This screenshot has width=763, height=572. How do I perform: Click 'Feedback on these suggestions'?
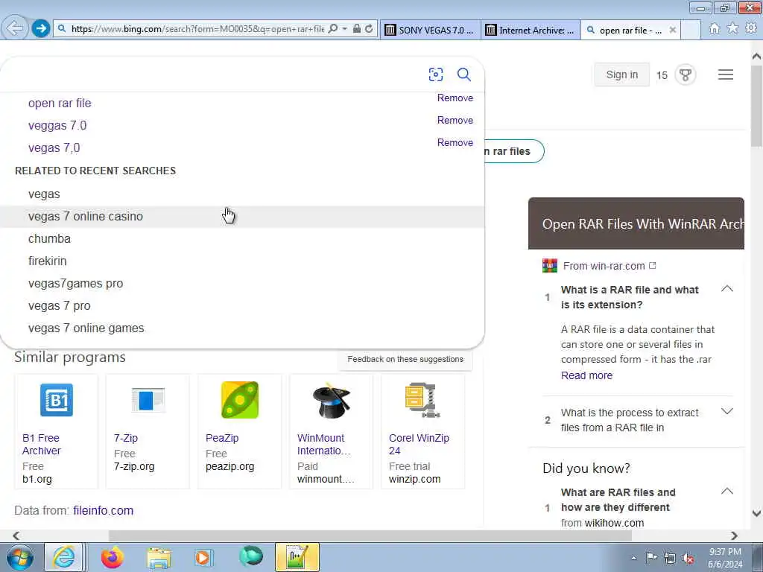[405, 360]
